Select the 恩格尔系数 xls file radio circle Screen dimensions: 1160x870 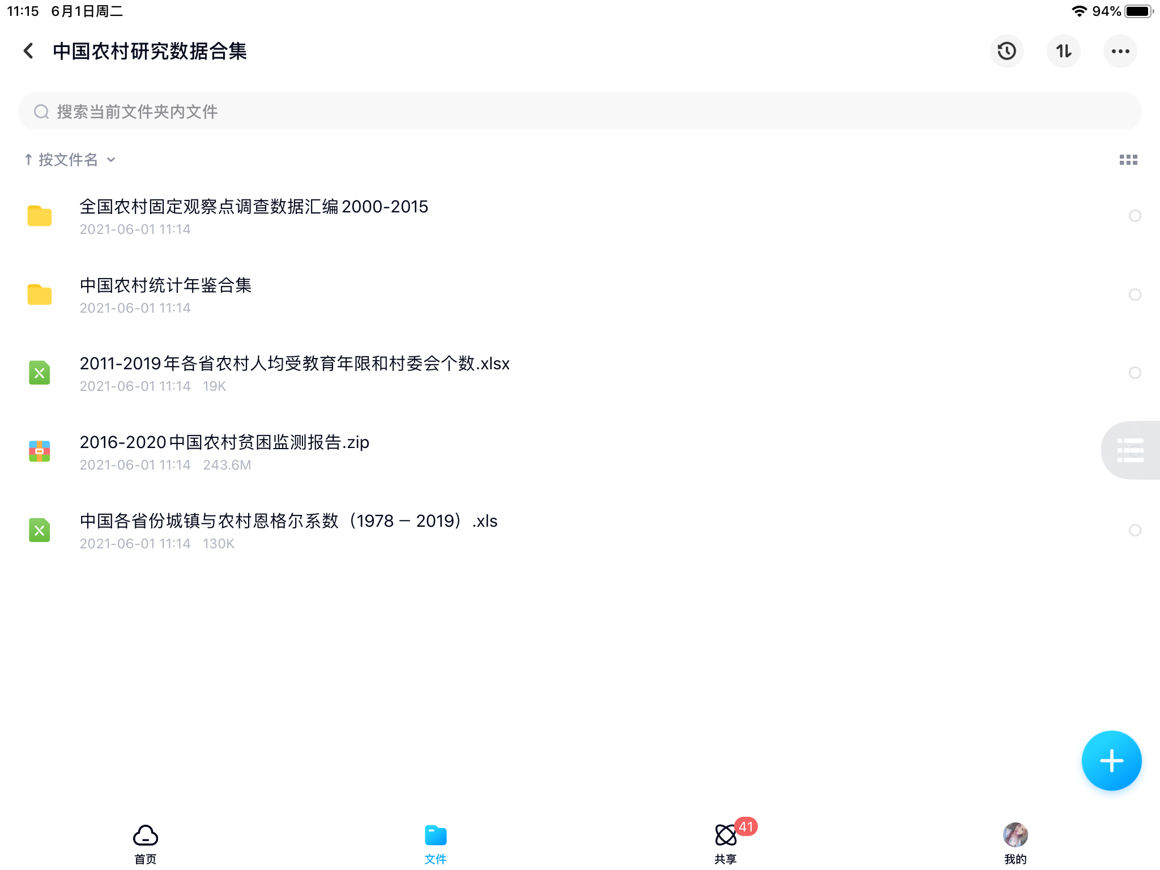(1135, 530)
